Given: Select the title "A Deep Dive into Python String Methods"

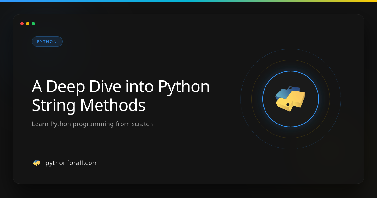Looking at the screenshot, I should [121, 96].
